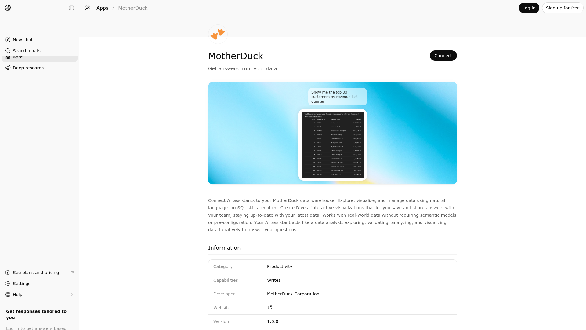Click the Connect button

[x=443, y=56]
